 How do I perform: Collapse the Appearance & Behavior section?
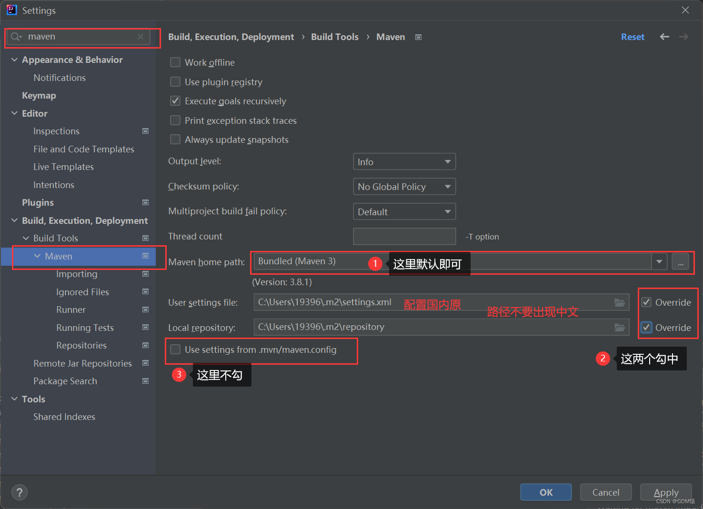click(14, 60)
